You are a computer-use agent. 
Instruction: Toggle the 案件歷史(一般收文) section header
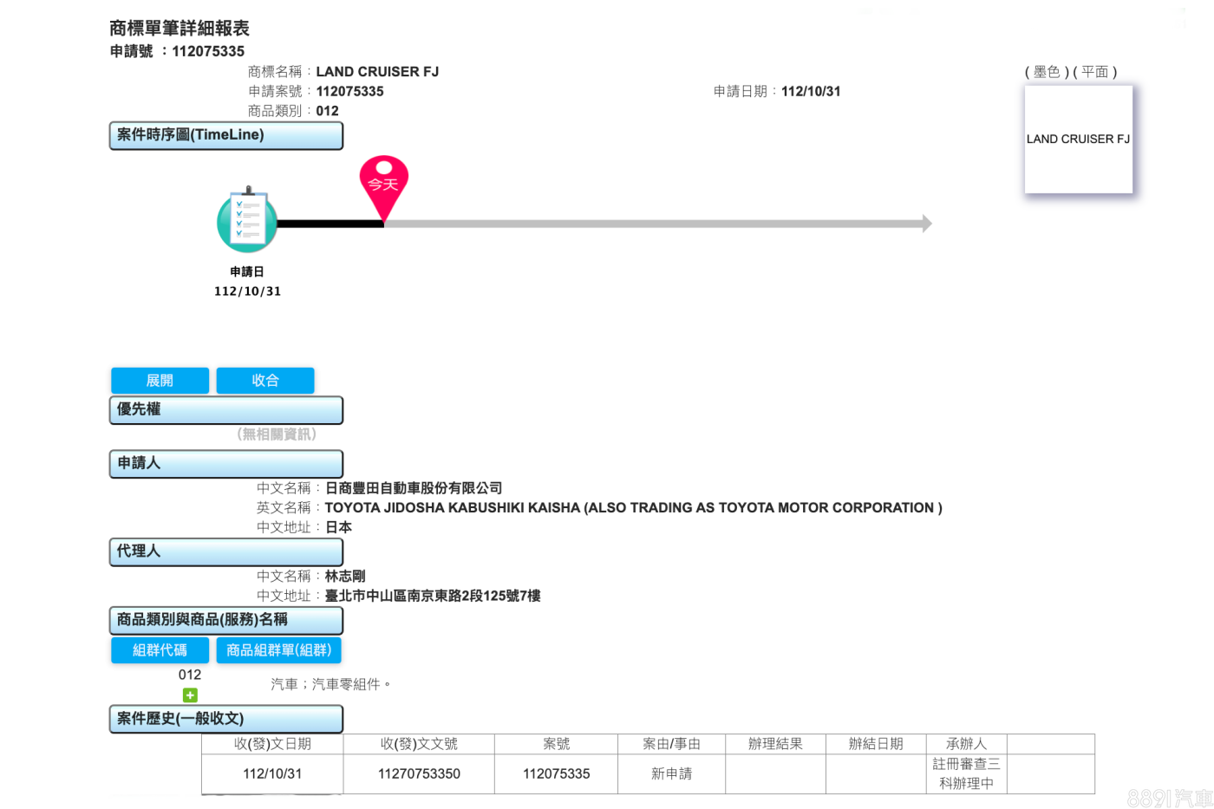[226, 719]
